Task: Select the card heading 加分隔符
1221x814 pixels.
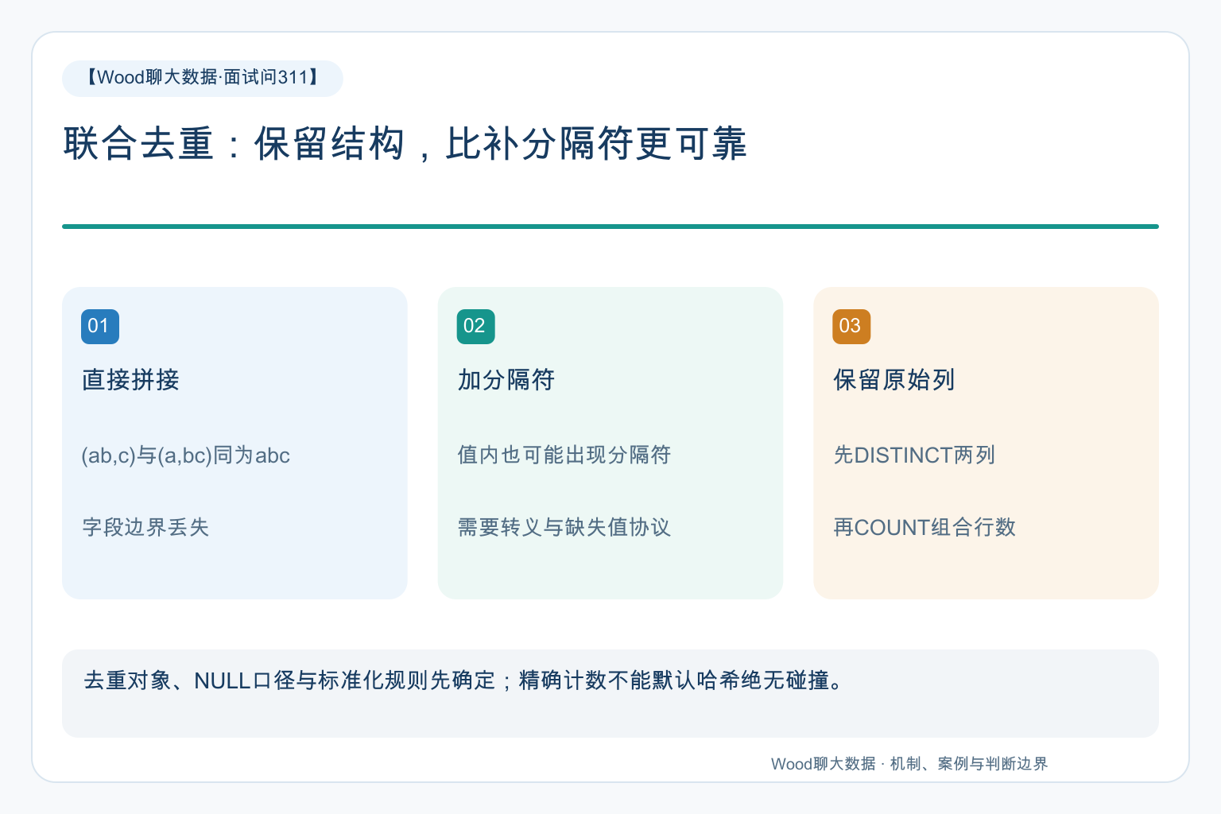Action: 506,380
